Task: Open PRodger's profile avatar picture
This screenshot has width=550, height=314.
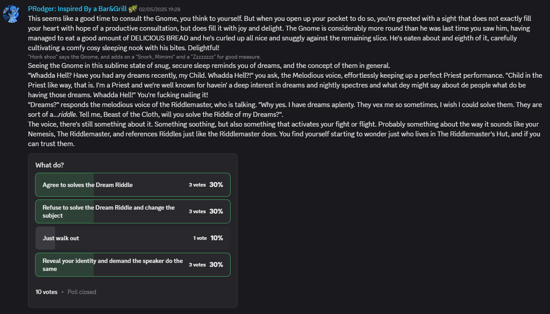Action: point(12,14)
